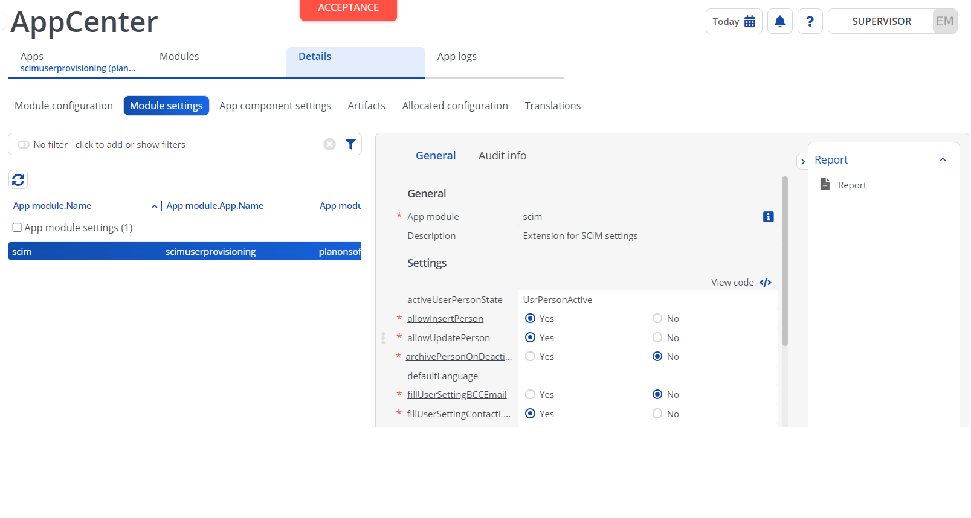Open the Report document icon
Image resolution: width=971 pixels, height=518 pixels.
[825, 184]
